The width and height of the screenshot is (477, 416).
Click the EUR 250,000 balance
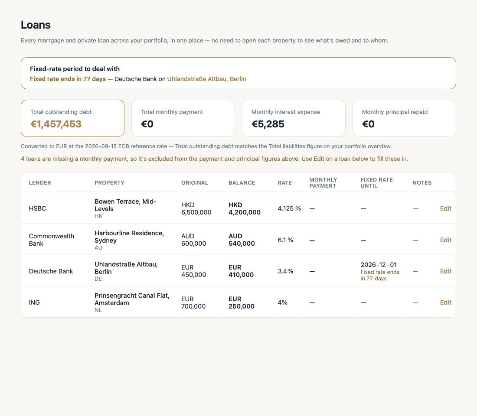pyautogui.click(x=241, y=302)
